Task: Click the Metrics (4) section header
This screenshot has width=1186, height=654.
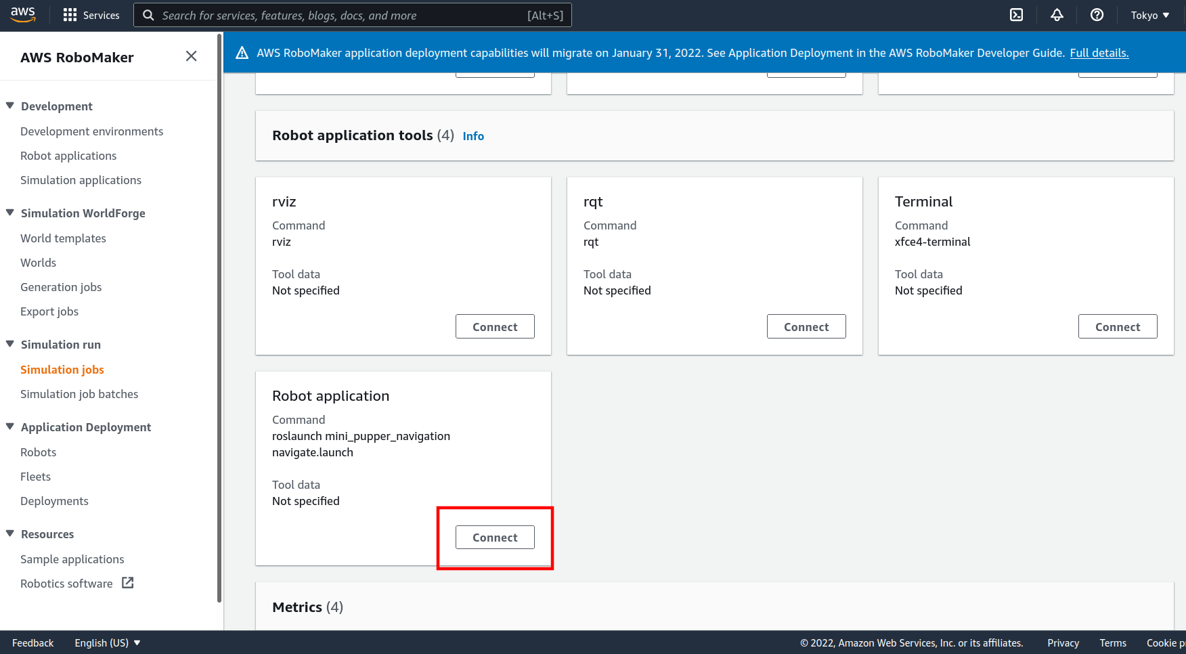Action: (x=307, y=607)
